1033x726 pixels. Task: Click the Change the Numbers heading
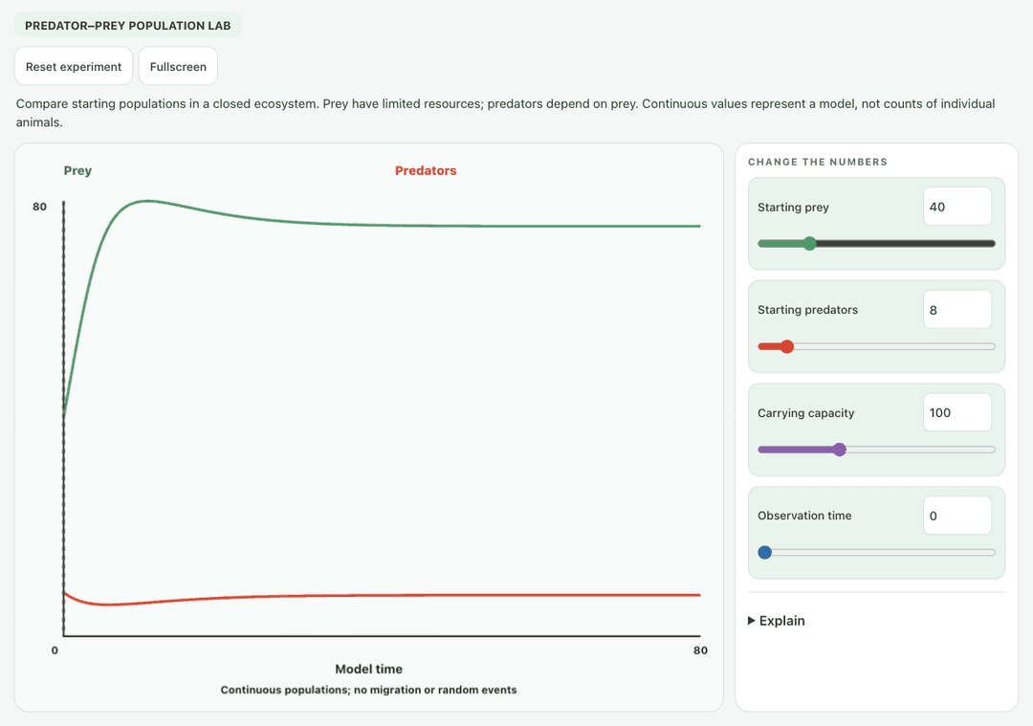[818, 162]
